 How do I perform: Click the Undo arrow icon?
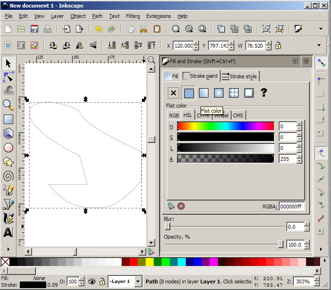coord(99,29)
